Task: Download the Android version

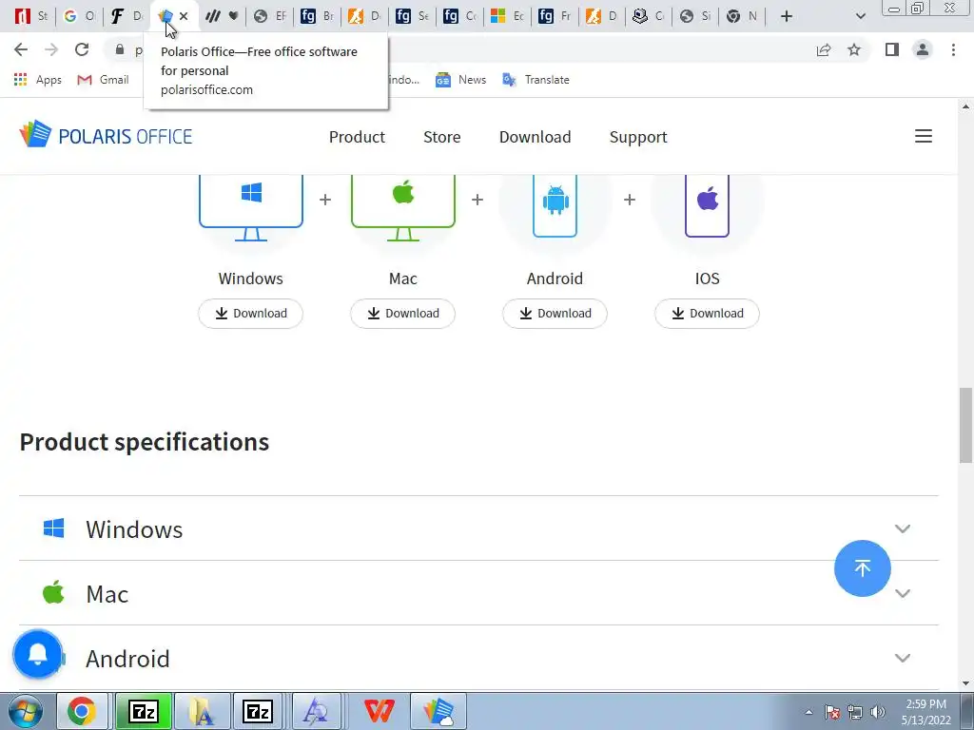Action: click(555, 314)
